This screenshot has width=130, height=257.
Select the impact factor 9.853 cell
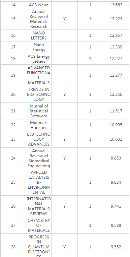pos(116,158)
